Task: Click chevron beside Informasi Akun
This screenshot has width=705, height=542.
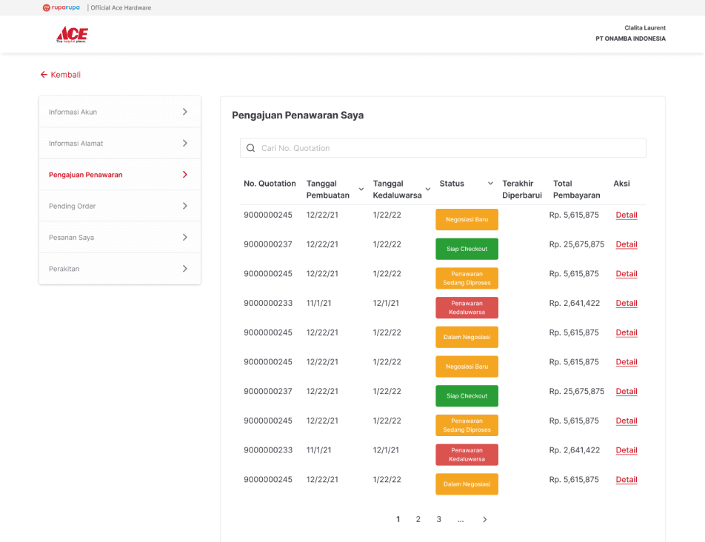Action: (185, 112)
